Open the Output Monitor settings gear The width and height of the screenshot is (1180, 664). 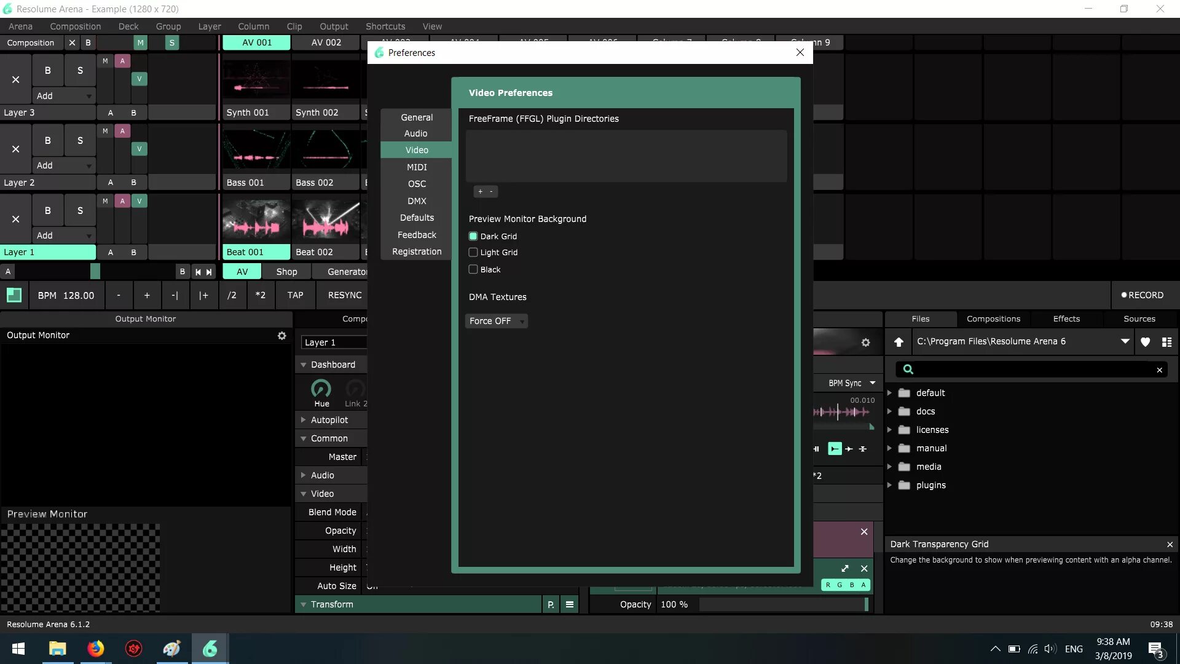[281, 336]
